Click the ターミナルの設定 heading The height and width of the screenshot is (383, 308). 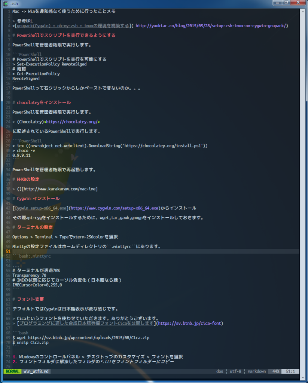coord(33,227)
